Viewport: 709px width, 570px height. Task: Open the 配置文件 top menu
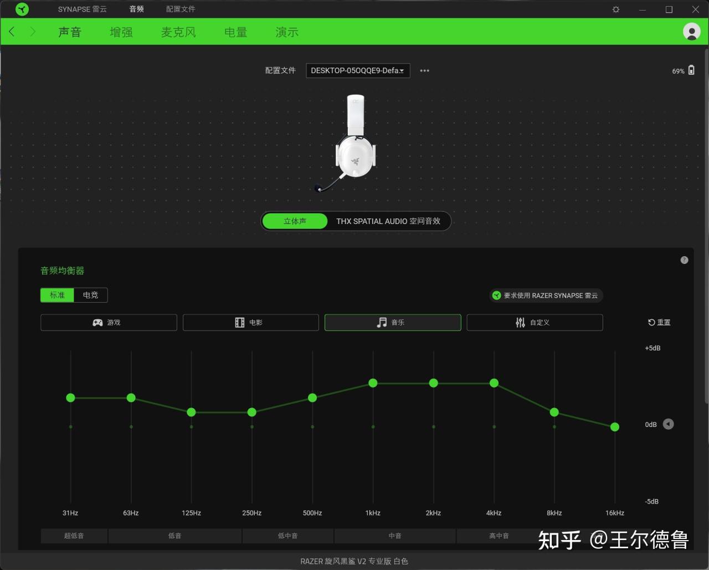point(181,9)
